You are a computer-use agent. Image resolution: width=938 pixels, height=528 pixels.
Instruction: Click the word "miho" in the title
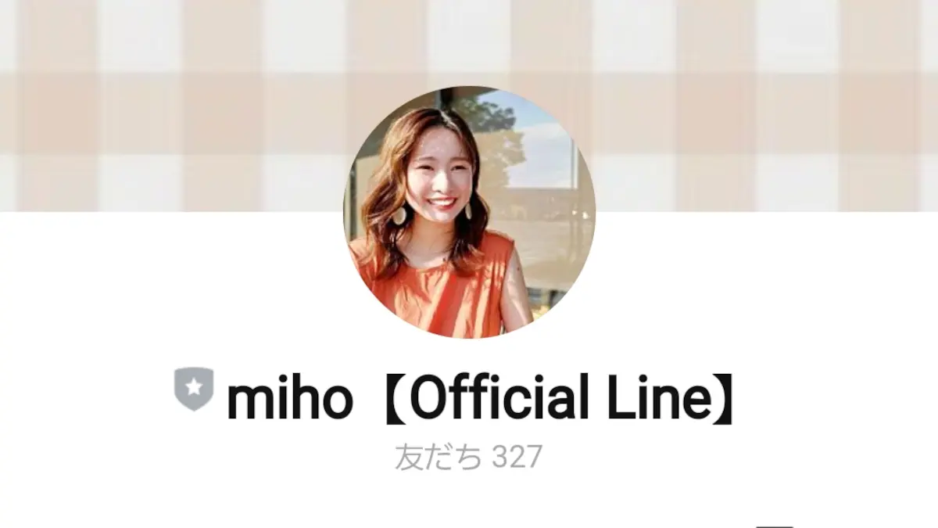click(289, 398)
